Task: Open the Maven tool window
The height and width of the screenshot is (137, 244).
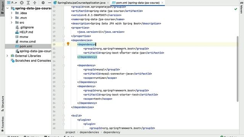Action: [242, 8]
